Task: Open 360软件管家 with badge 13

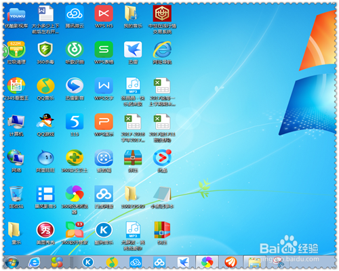Action: click(75, 230)
